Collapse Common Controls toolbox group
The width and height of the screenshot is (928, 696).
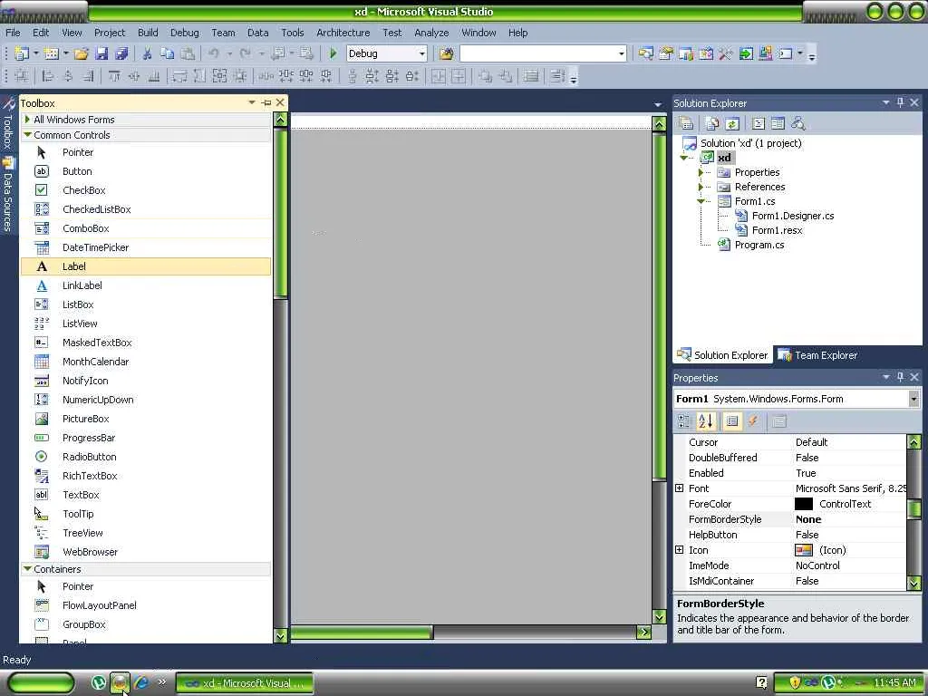coord(27,135)
